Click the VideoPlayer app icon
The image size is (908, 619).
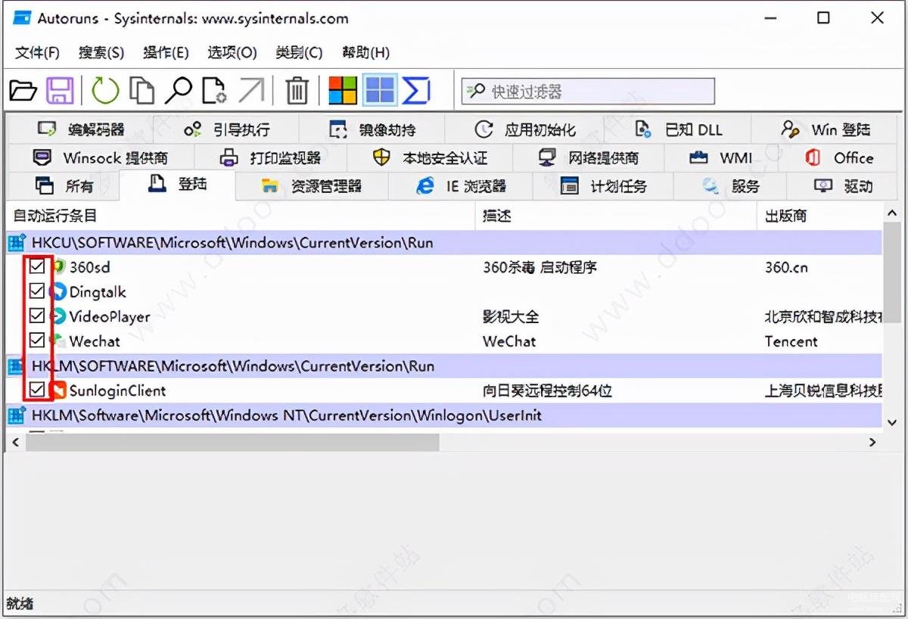pos(58,316)
